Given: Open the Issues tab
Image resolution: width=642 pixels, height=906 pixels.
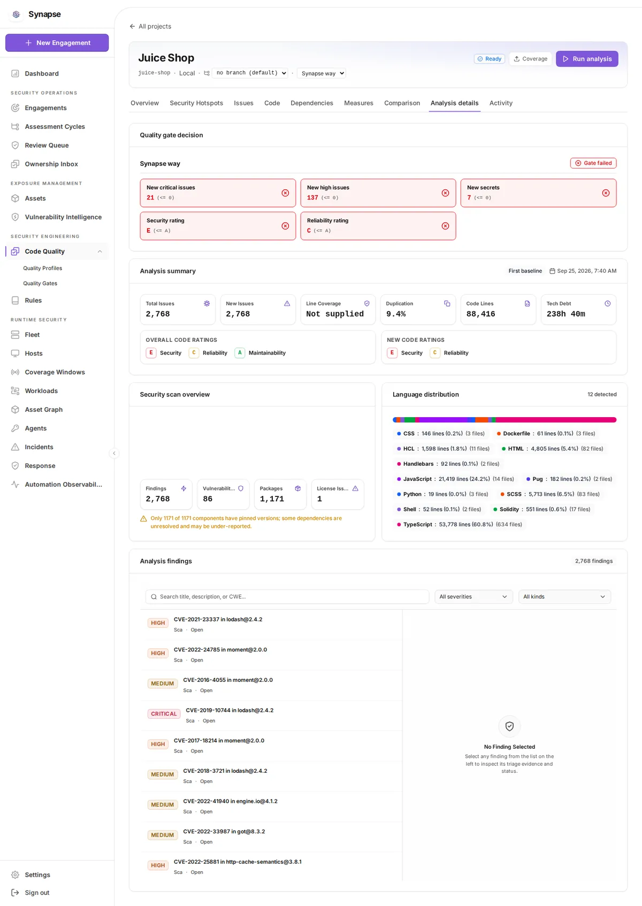Looking at the screenshot, I should pos(243,103).
